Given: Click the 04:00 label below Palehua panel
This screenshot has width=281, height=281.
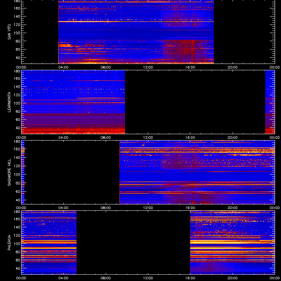Looking at the screenshot, I should pos(64,278).
